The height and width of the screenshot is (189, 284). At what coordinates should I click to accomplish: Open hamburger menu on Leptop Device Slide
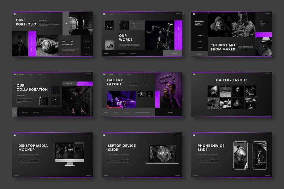pyautogui.click(x=104, y=135)
